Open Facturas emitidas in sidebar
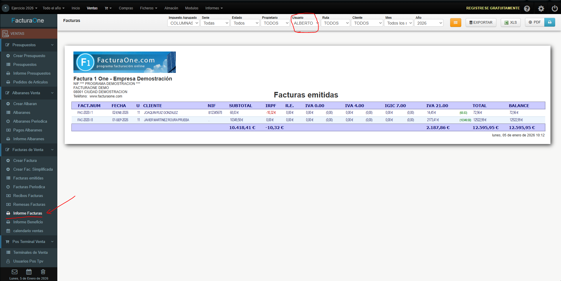The height and width of the screenshot is (281, 561). click(x=28, y=178)
